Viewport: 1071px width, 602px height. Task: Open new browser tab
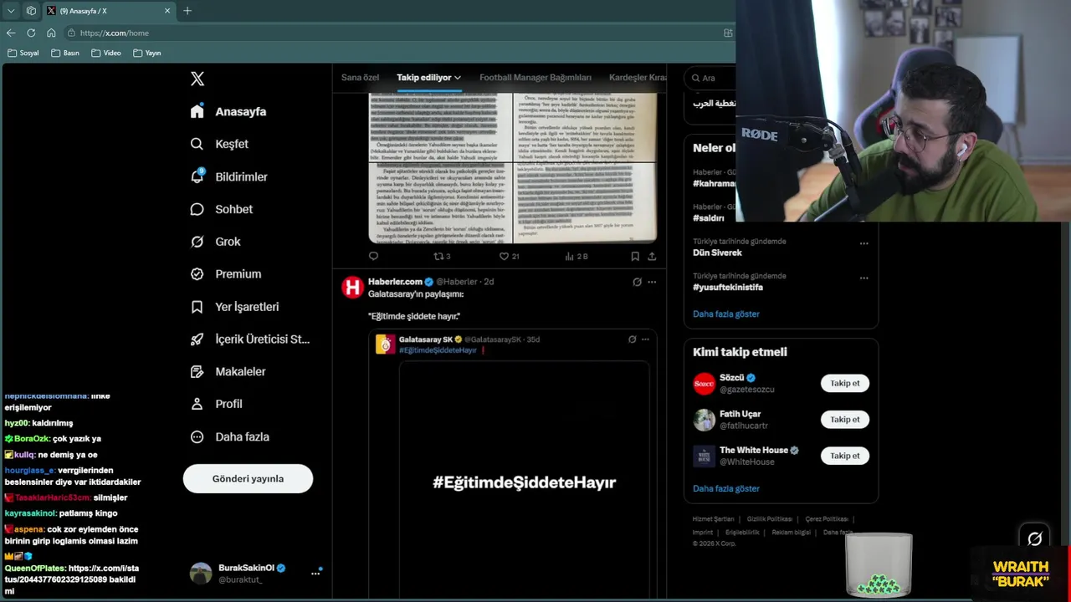click(187, 11)
